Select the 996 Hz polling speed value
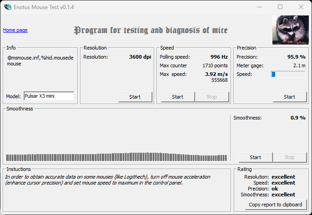 [219, 57]
